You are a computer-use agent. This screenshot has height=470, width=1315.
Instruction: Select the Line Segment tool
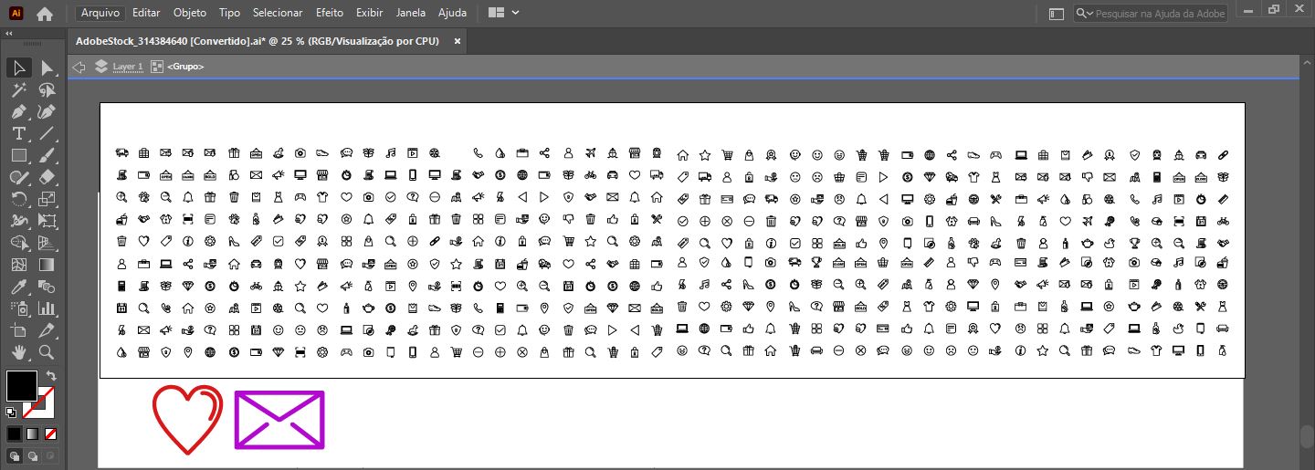[x=47, y=134]
